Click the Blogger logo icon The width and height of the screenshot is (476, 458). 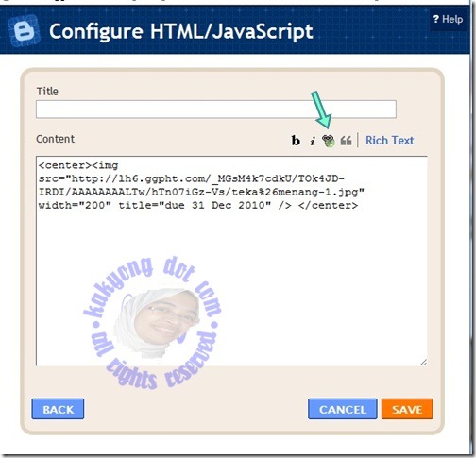pyautogui.click(x=25, y=31)
